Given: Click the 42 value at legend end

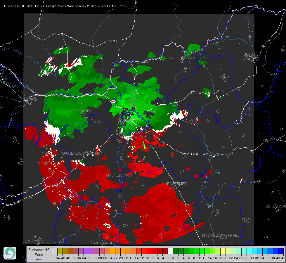Looking at the screenshot, I should 283,258.
